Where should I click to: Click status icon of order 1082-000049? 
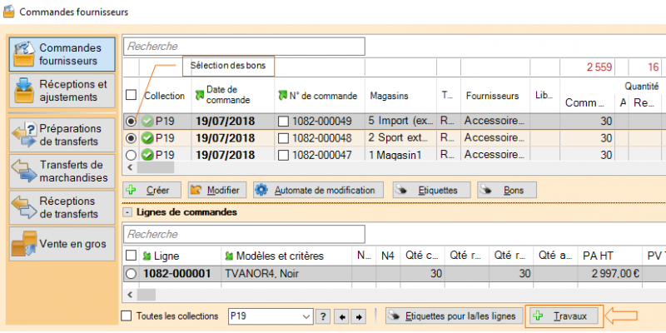(147, 122)
